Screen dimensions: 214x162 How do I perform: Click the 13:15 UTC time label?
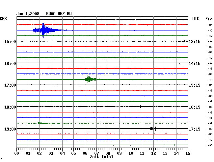195,41
